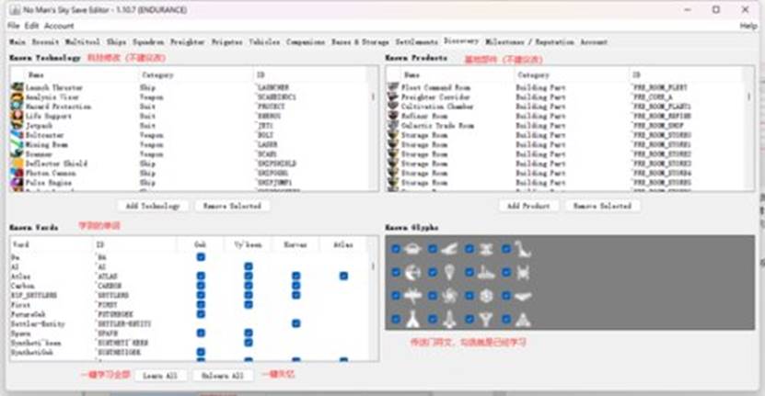This screenshot has height=396, width=765.
Task: Sort Known Technology by Category column header
Action: [196, 75]
